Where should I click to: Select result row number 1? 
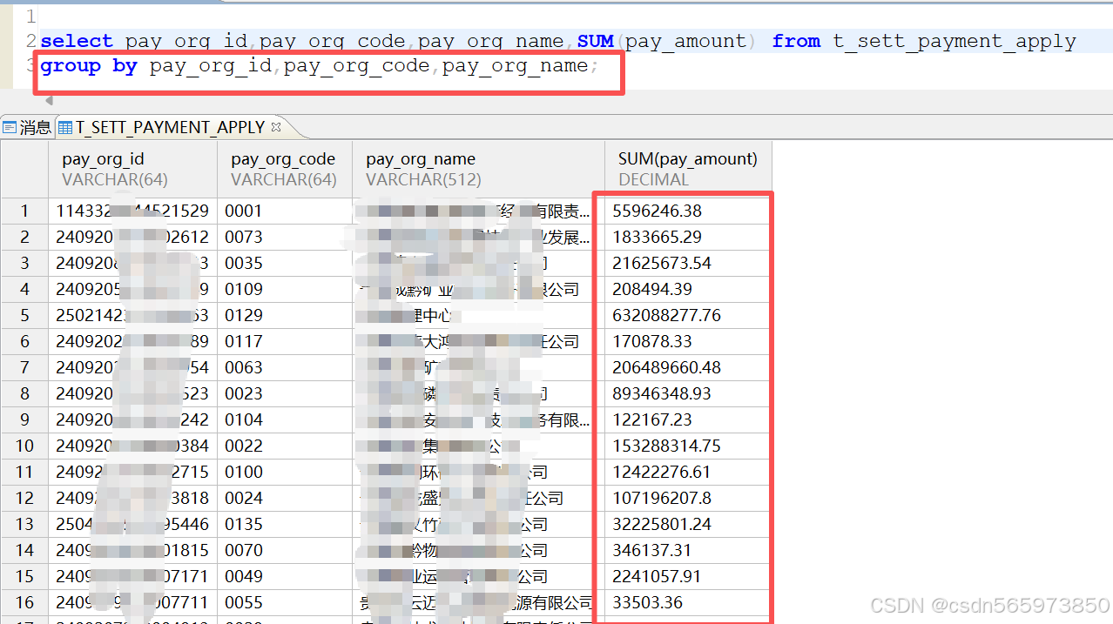click(24, 211)
